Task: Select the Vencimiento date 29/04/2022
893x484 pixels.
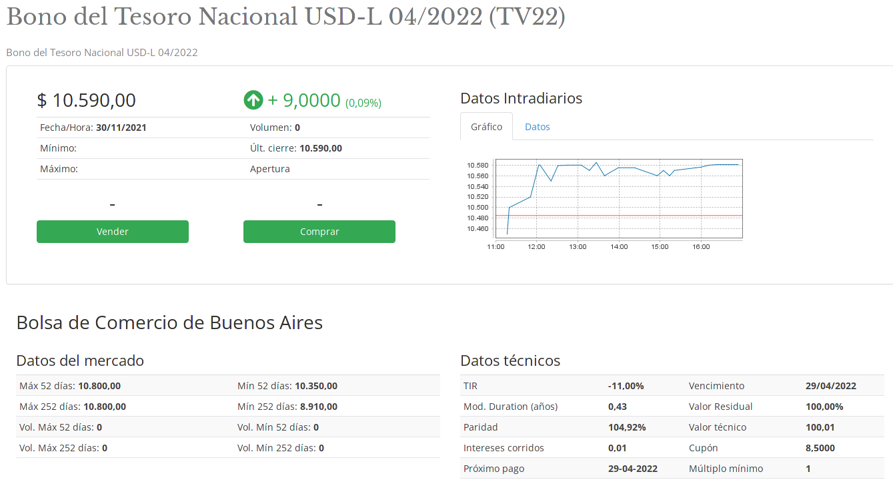Action: pos(831,386)
